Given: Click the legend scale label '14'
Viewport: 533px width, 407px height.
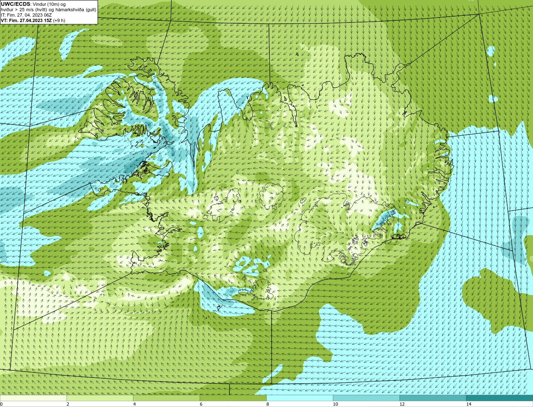Looking at the screenshot, I should 468,404.
